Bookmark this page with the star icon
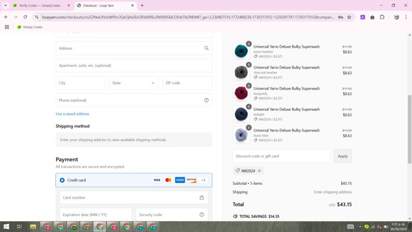Image resolution: width=412 pixels, height=232 pixels. coord(349,17)
